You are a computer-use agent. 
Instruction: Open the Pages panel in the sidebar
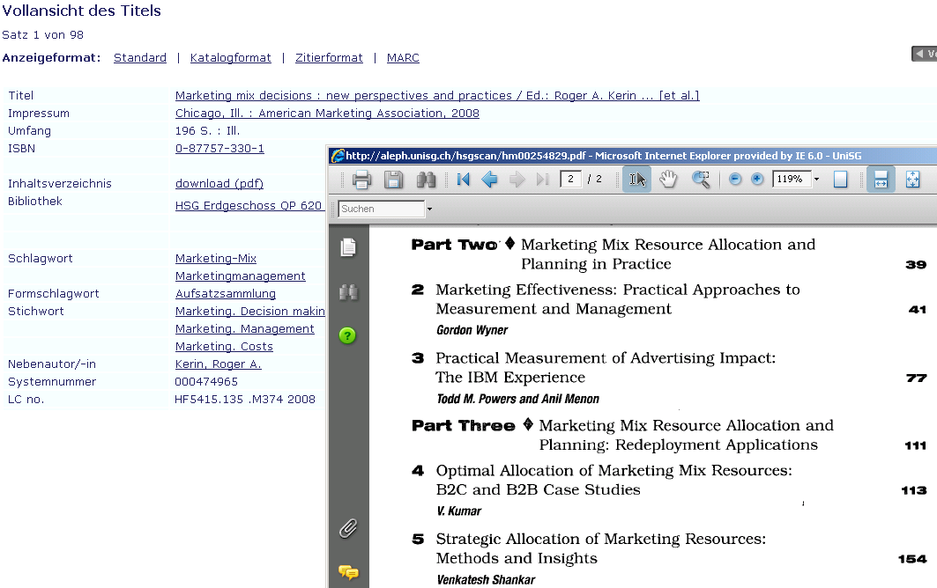pyautogui.click(x=348, y=247)
